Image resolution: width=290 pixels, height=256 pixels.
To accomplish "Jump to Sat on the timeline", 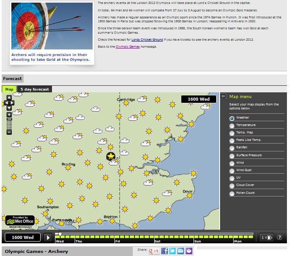I will [157, 241].
